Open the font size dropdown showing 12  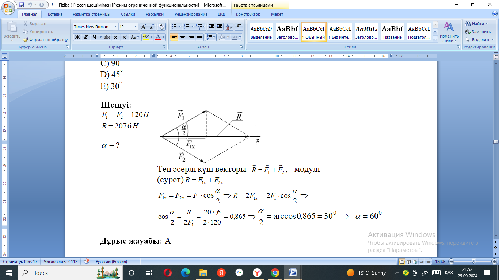click(x=136, y=27)
